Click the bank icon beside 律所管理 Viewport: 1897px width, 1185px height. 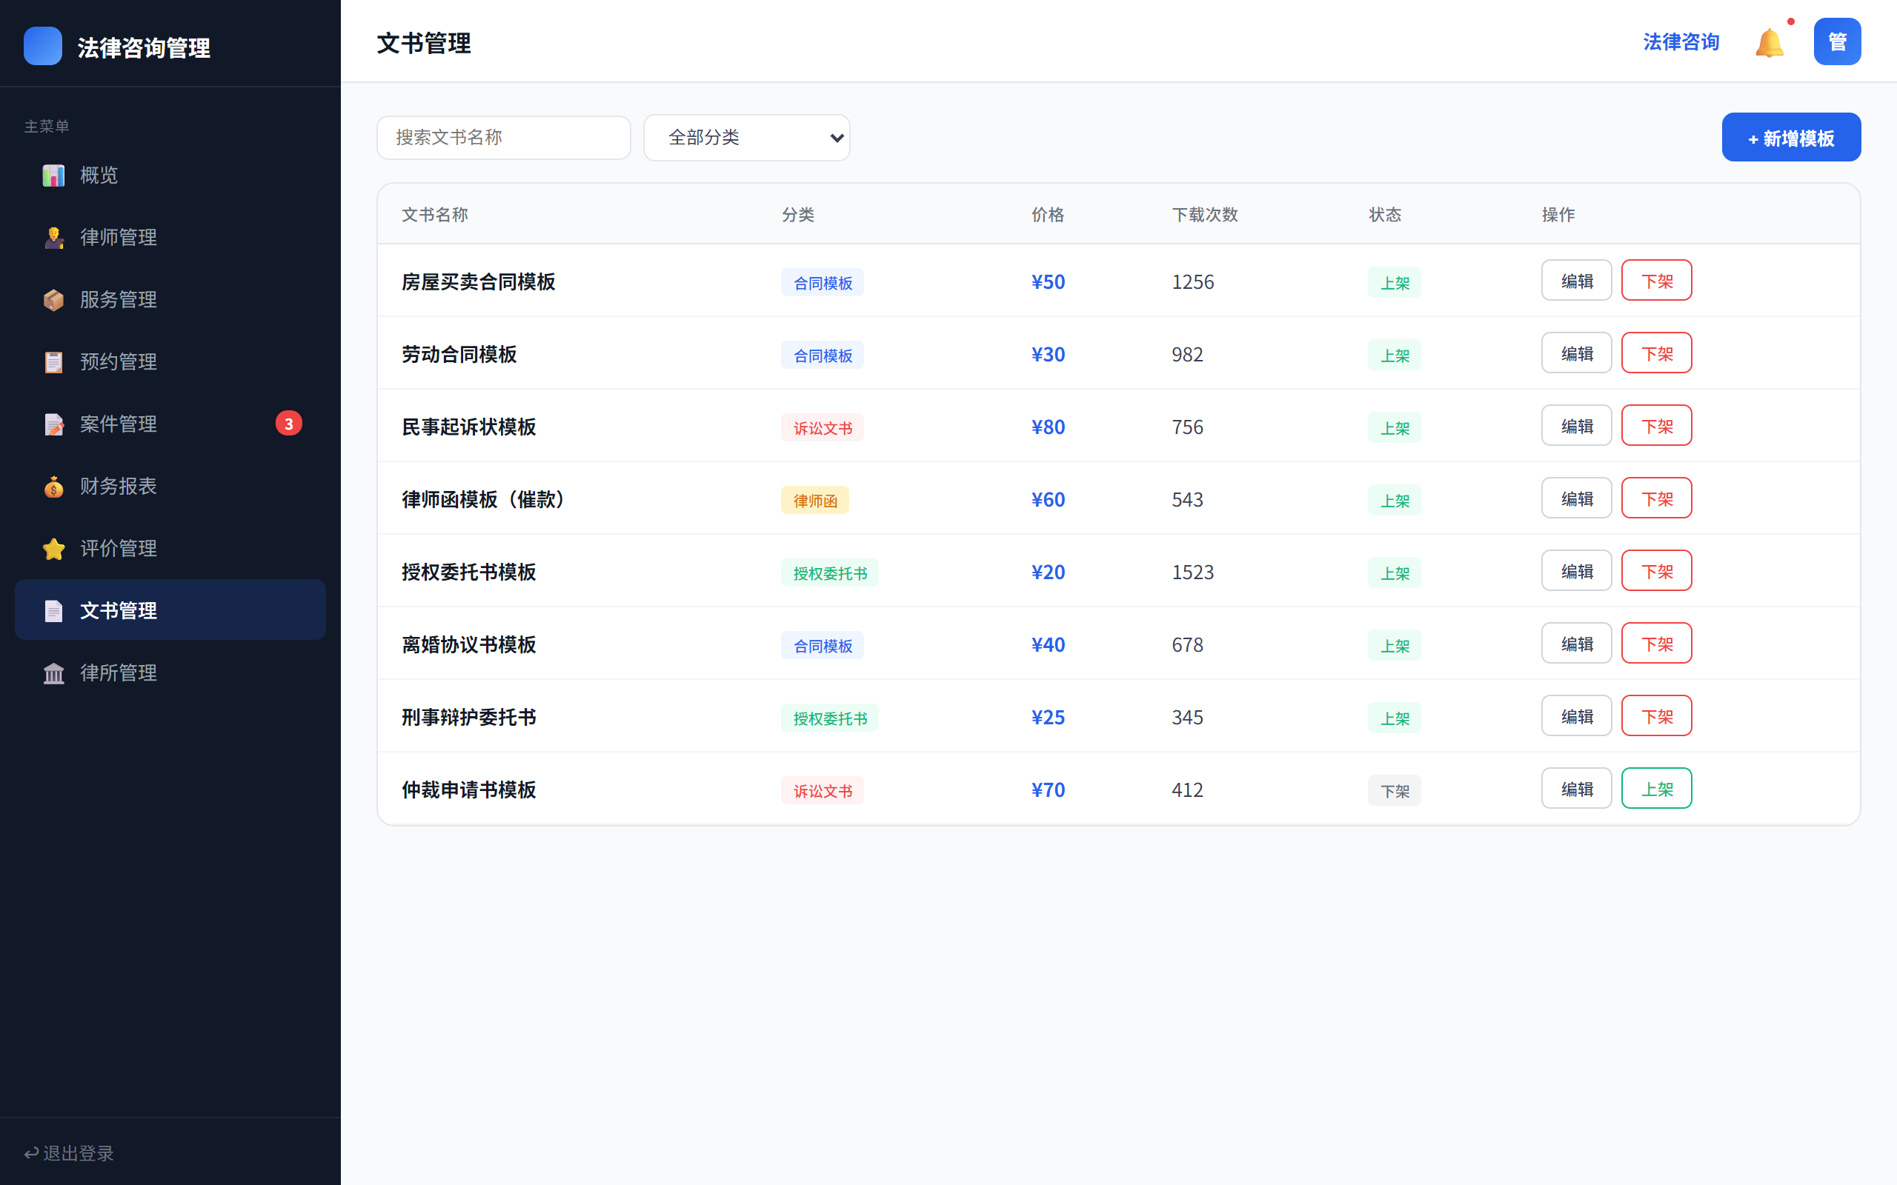click(53, 672)
